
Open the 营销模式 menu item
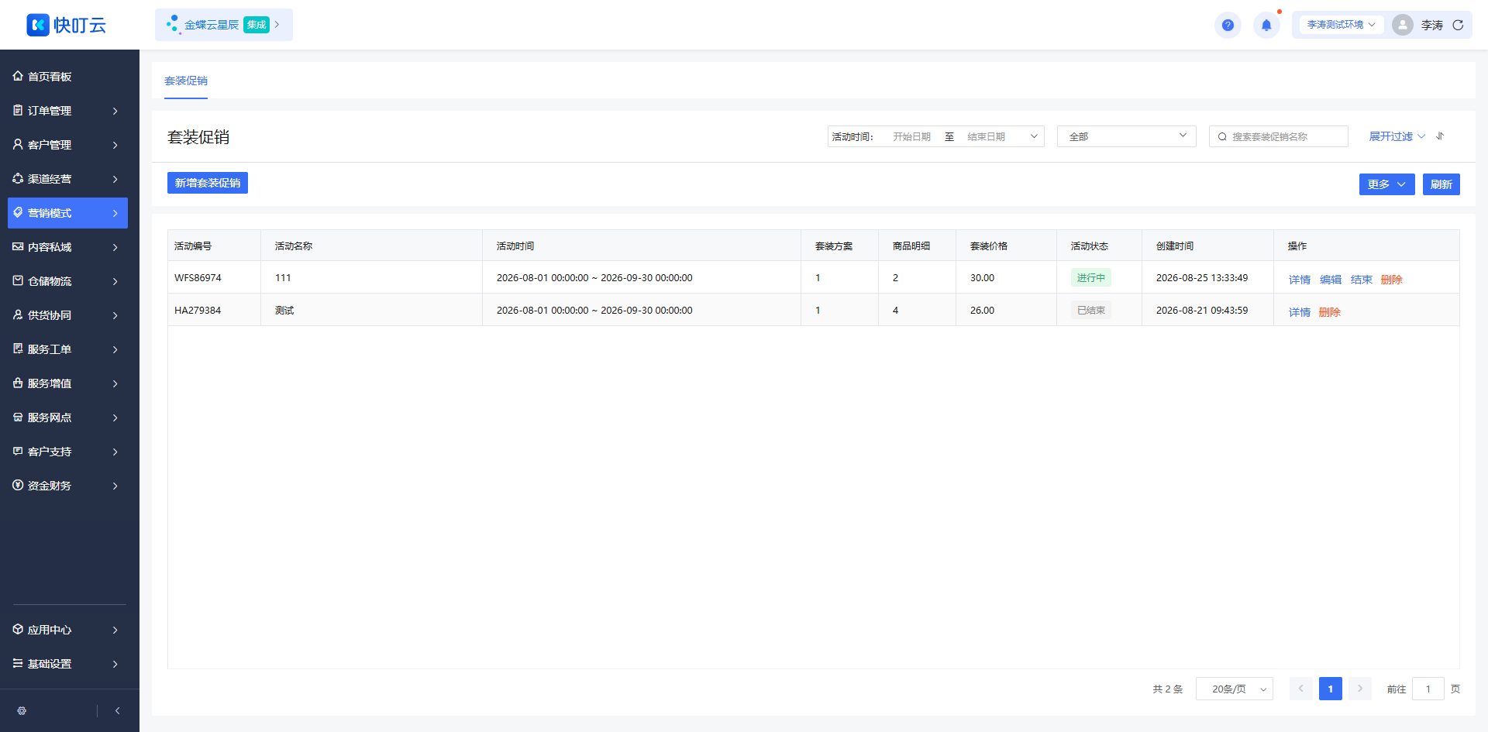point(67,213)
